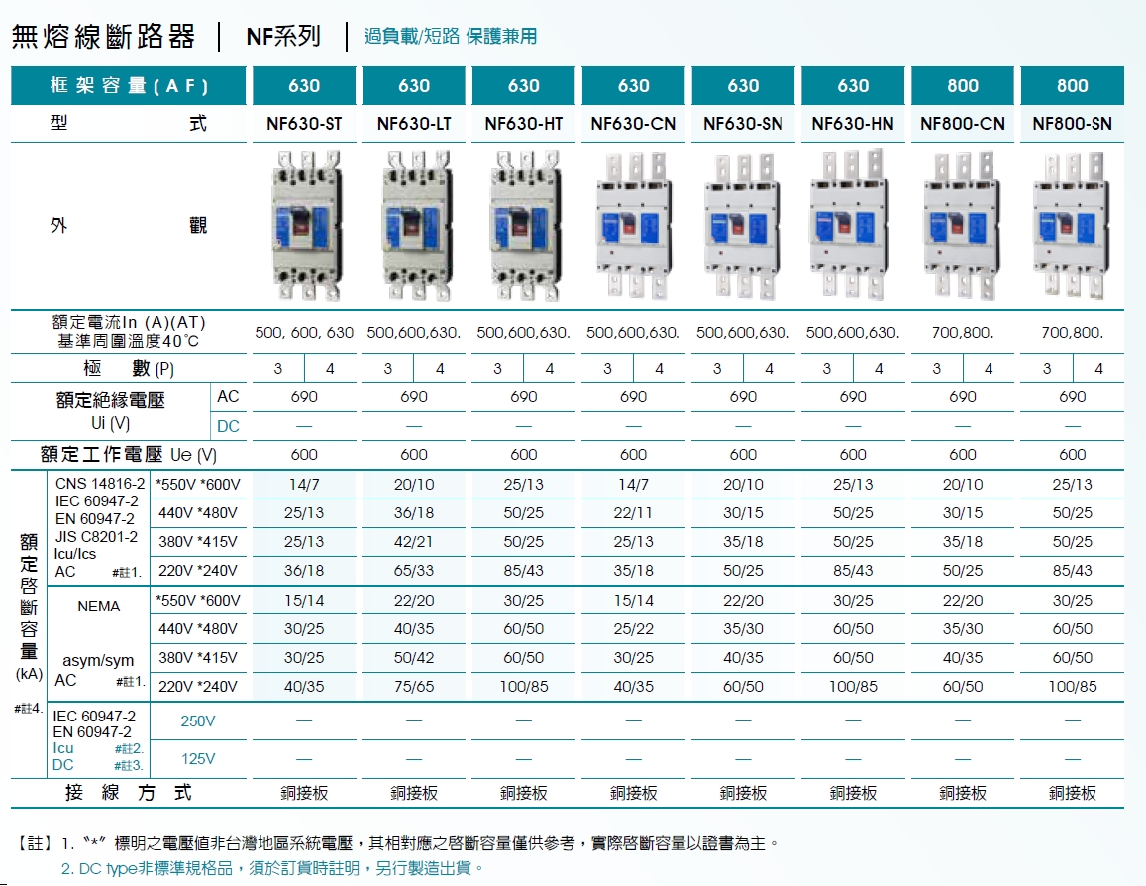The width and height of the screenshot is (1146, 886).
Task: Click the 極數(P) row label
Action: (129, 368)
